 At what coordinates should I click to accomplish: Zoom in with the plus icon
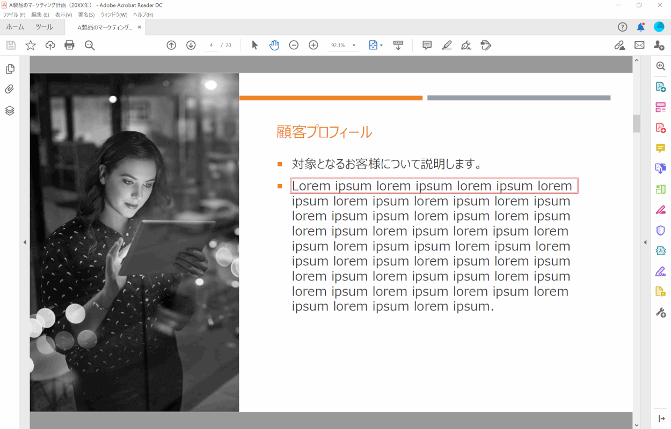click(x=313, y=46)
